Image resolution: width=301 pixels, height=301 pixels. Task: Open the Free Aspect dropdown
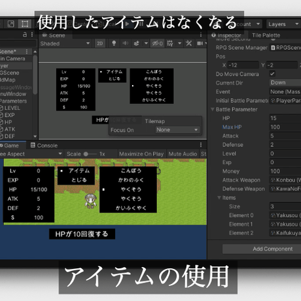tap(31, 154)
